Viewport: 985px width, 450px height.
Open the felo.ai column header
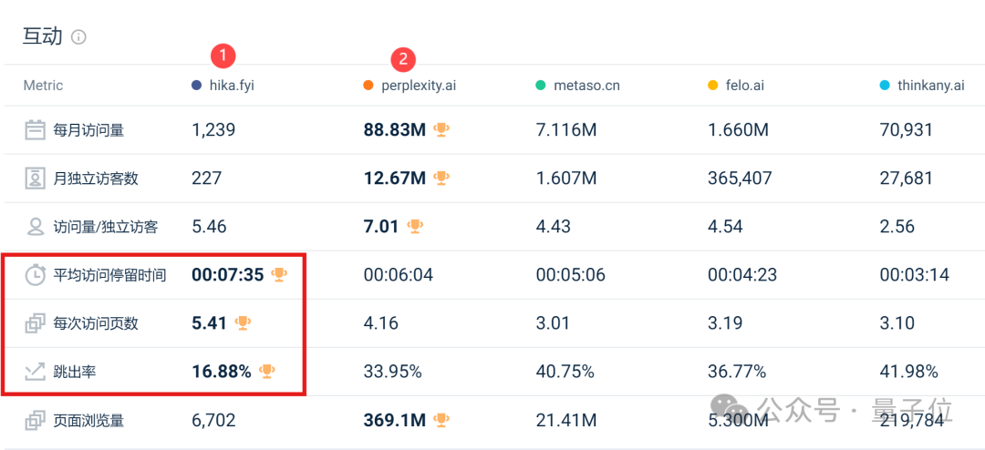745,86
